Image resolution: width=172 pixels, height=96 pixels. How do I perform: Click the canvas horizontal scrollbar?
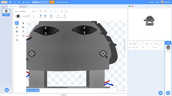coord(77,87)
